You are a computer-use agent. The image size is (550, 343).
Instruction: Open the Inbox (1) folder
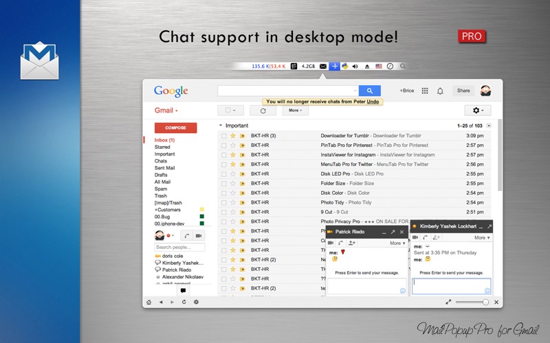click(x=164, y=140)
